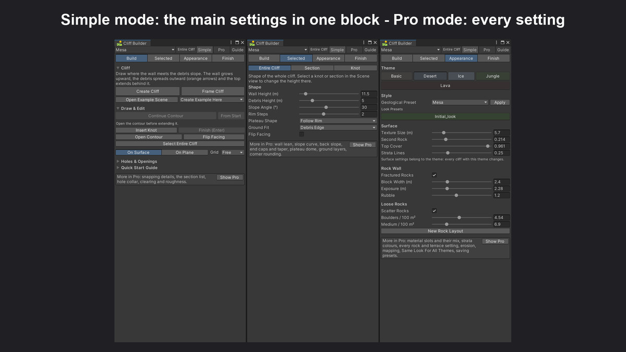Switch right panel to Finish tab
This screenshot has height=352, width=626.
(x=493, y=58)
